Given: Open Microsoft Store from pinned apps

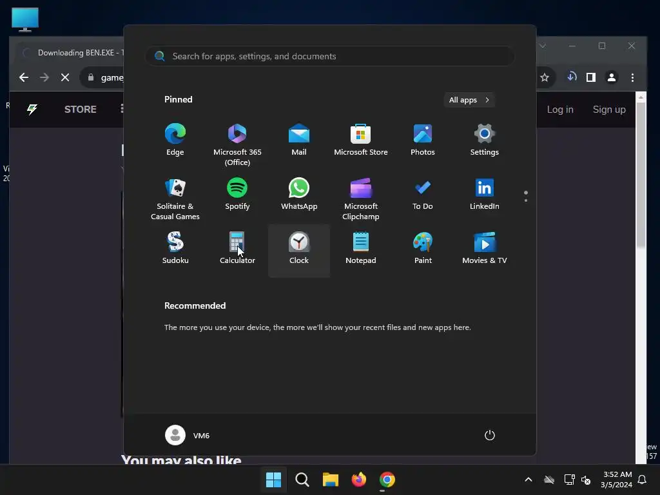Looking at the screenshot, I should [361, 141].
